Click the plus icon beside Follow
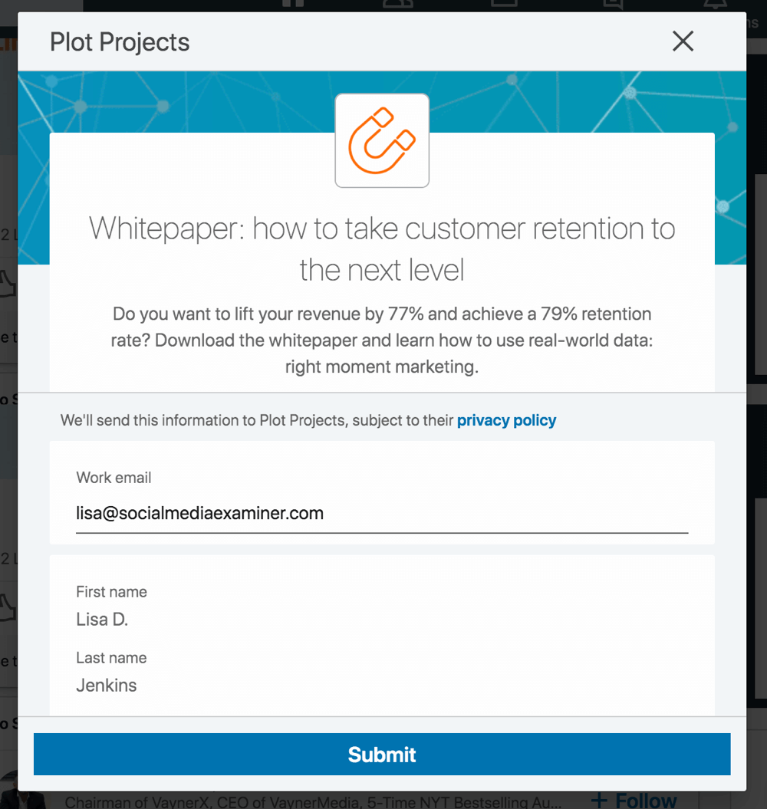This screenshot has height=809, width=767. 599,800
